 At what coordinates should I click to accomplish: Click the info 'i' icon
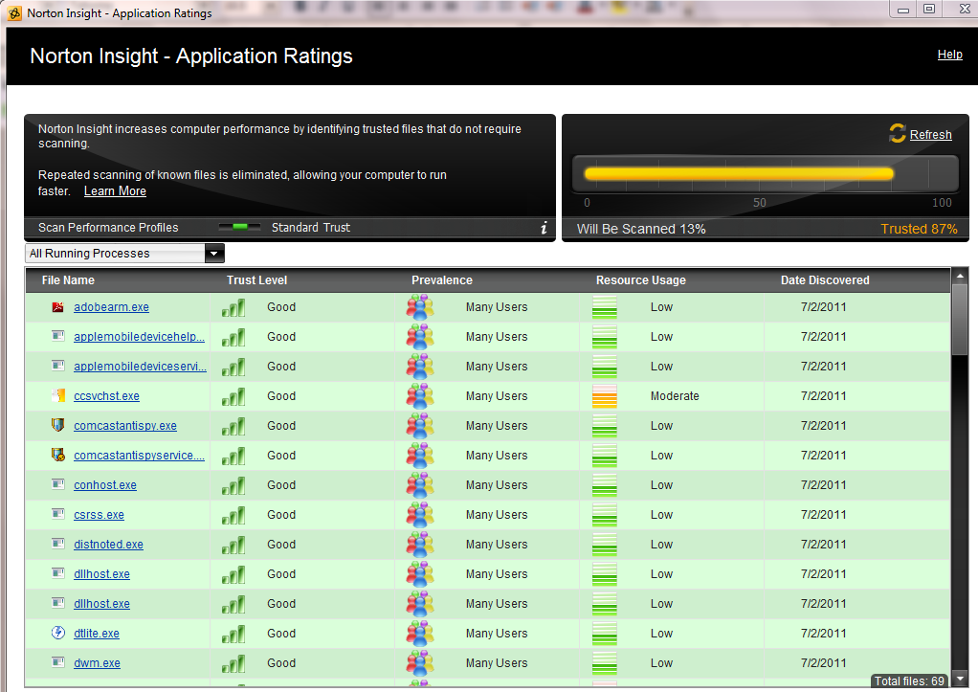544,228
